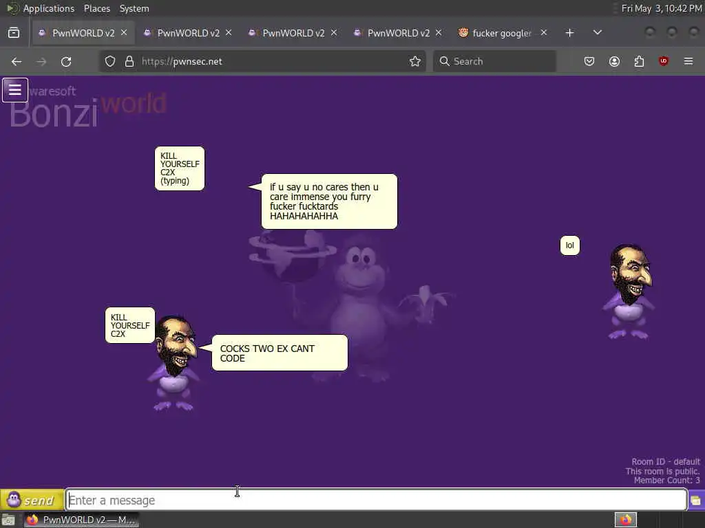Open the BonziWorld hamburger menu button

pos(15,90)
